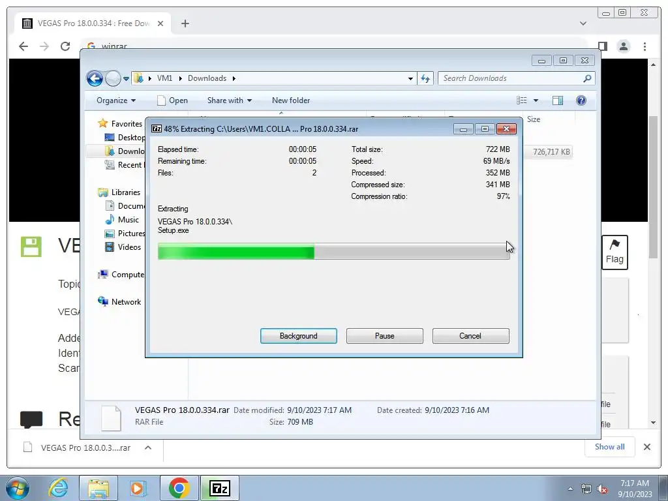The width and height of the screenshot is (668, 501).
Task: Click the 7z icon in dialog title
Action: 157,129
